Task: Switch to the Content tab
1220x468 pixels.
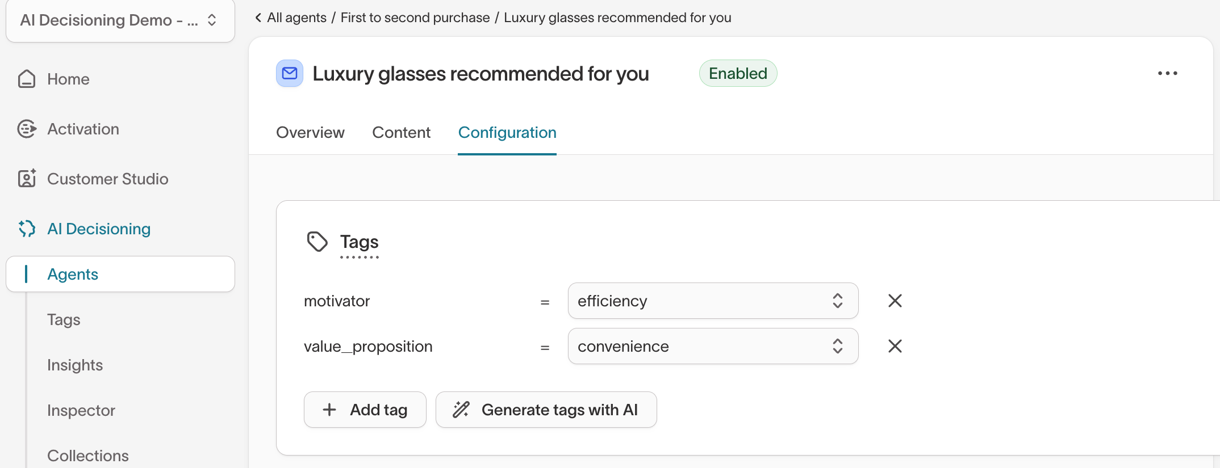Action: coord(401,132)
